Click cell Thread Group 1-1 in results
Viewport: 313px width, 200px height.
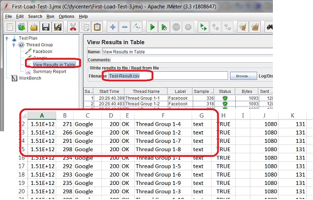click(x=146, y=98)
